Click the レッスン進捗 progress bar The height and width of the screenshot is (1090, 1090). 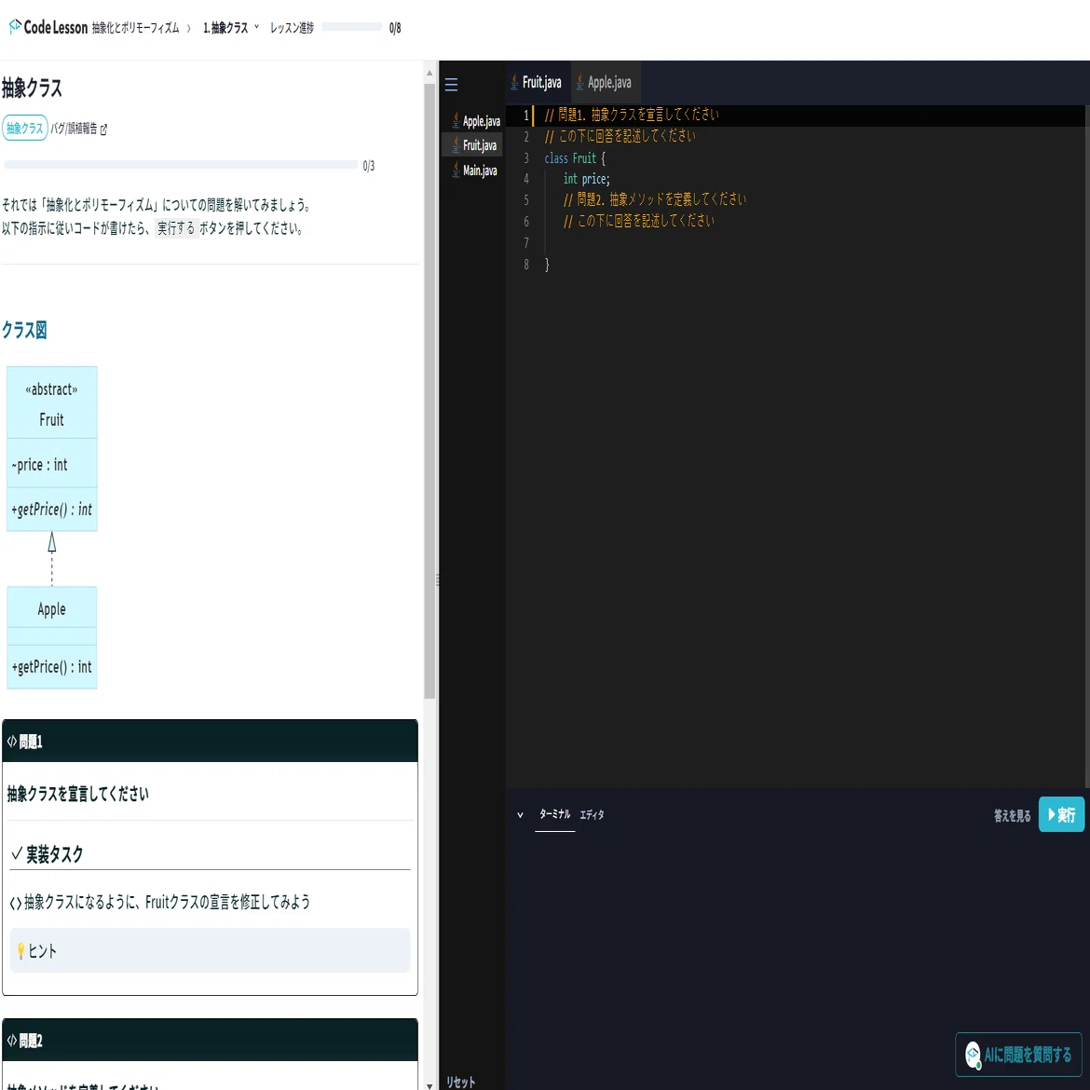click(x=351, y=27)
